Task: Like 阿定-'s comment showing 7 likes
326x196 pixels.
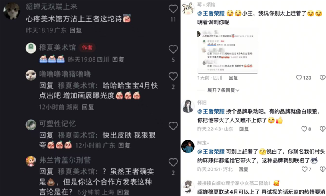Action: [304, 169]
